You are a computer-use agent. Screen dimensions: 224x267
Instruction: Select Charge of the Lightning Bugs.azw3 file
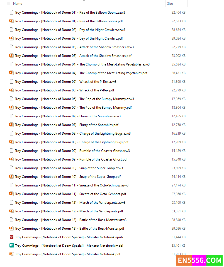point(72,133)
